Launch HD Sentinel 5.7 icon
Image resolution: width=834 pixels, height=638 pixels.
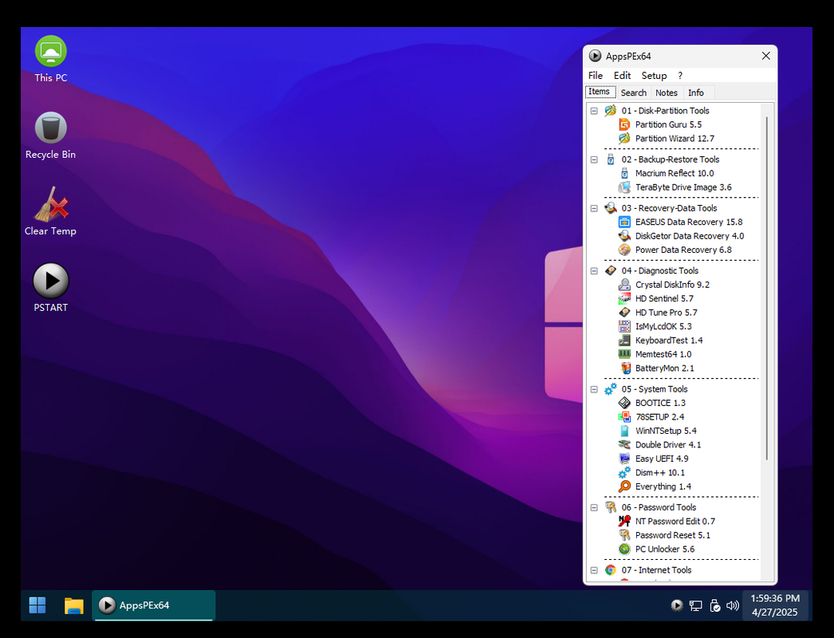click(624, 298)
